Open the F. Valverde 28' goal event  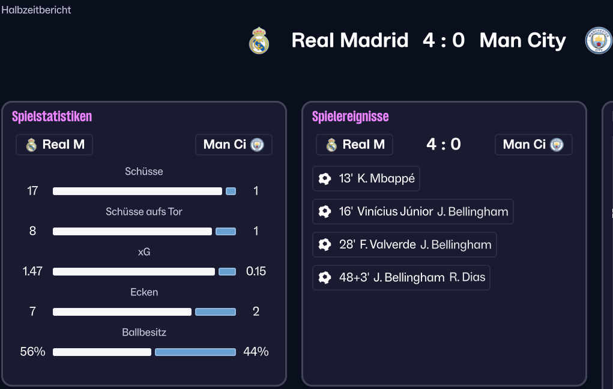click(405, 244)
